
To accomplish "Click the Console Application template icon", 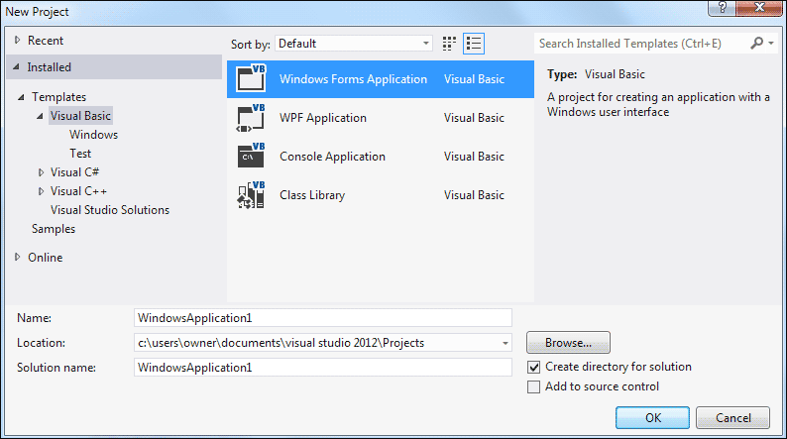I will point(251,157).
